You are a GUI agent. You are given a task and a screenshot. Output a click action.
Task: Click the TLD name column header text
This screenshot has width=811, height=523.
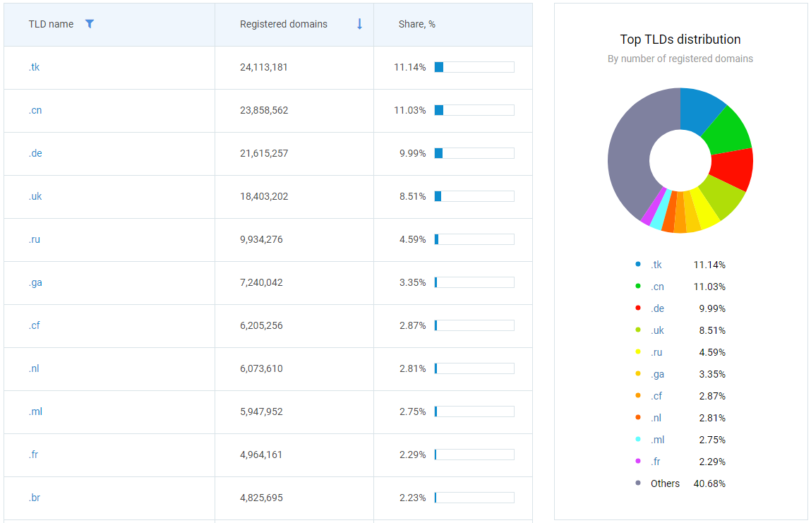(51, 24)
